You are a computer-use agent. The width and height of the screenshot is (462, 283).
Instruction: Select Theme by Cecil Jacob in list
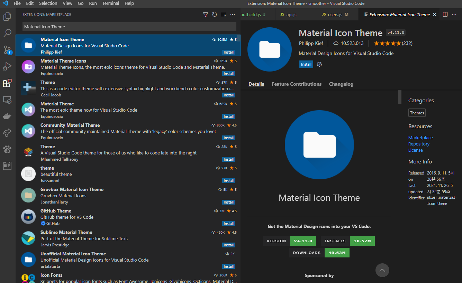point(128,88)
